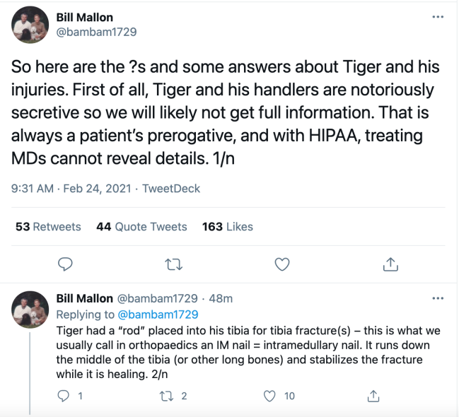Share the 2/n reply tweet
This screenshot has width=459, height=417.
click(x=375, y=396)
